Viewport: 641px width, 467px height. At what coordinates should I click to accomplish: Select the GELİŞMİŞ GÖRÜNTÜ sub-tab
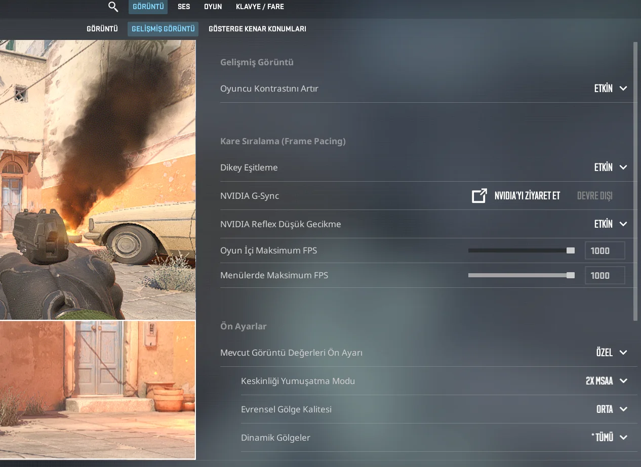pos(163,29)
